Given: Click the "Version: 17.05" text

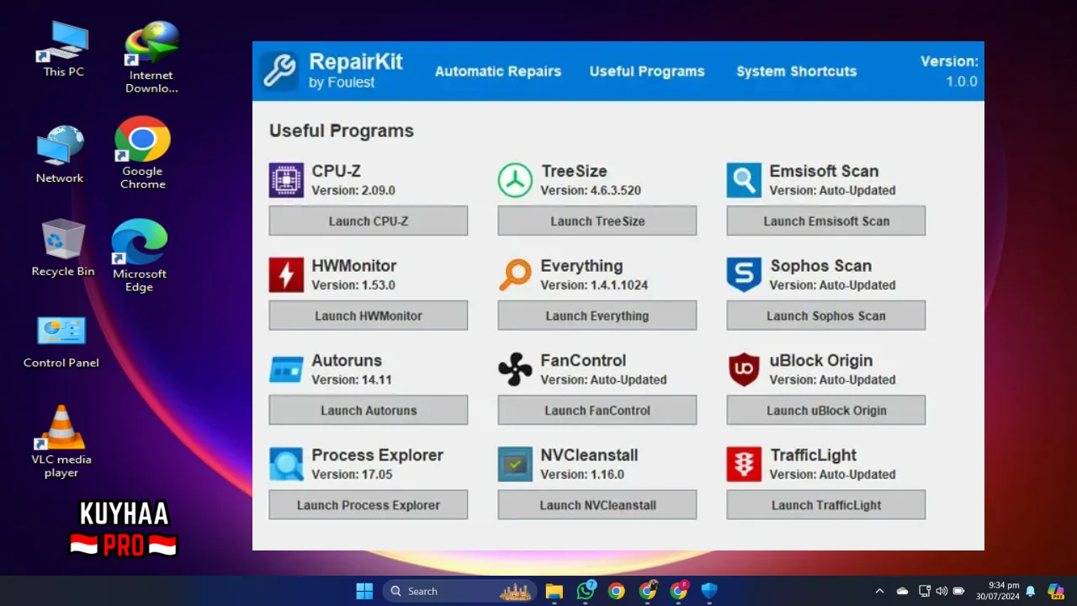Looking at the screenshot, I should [x=352, y=475].
